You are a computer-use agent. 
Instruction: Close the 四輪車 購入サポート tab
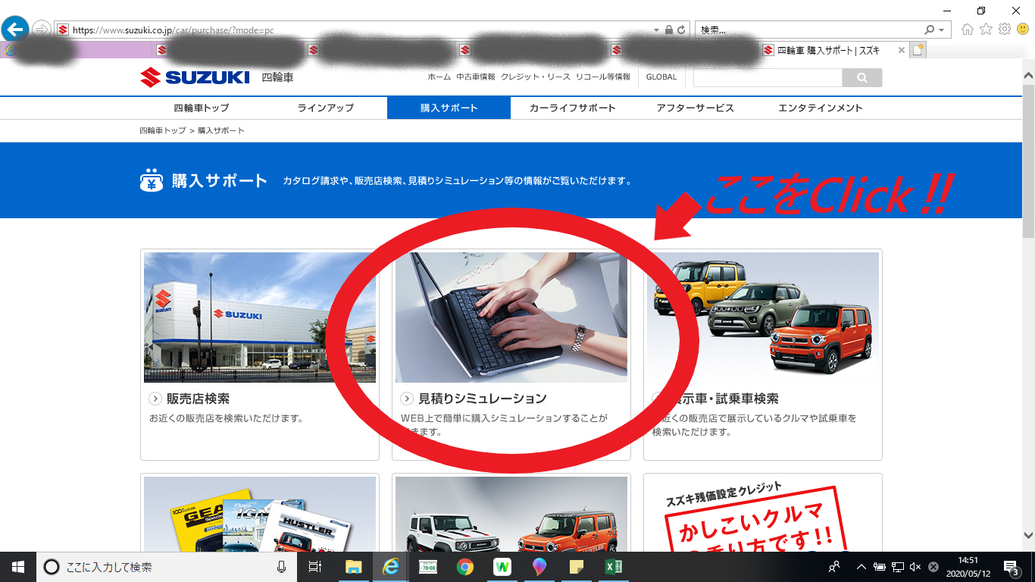(901, 50)
